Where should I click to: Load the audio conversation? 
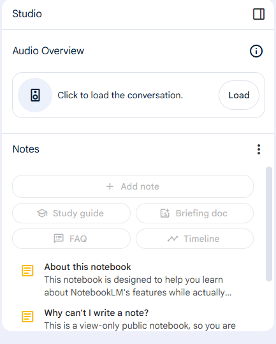pyautogui.click(x=239, y=95)
